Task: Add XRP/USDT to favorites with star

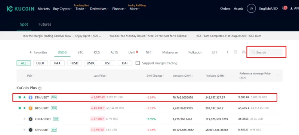Action: click(24, 130)
